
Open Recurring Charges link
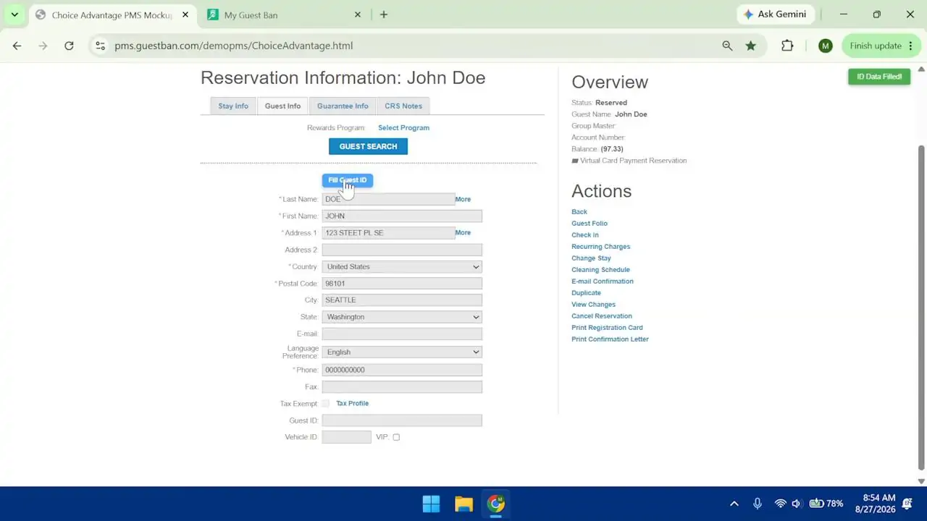click(x=601, y=247)
